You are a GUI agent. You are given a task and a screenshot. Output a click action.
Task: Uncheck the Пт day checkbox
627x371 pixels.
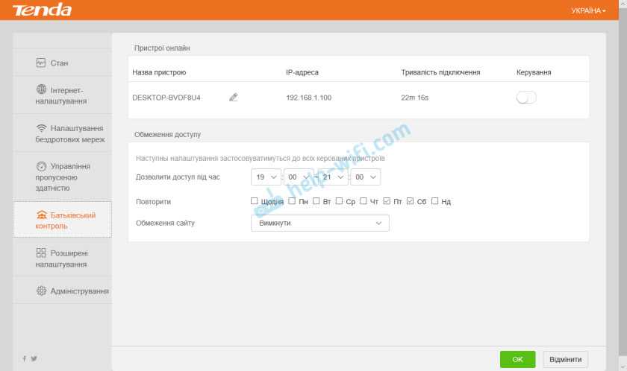click(x=387, y=201)
